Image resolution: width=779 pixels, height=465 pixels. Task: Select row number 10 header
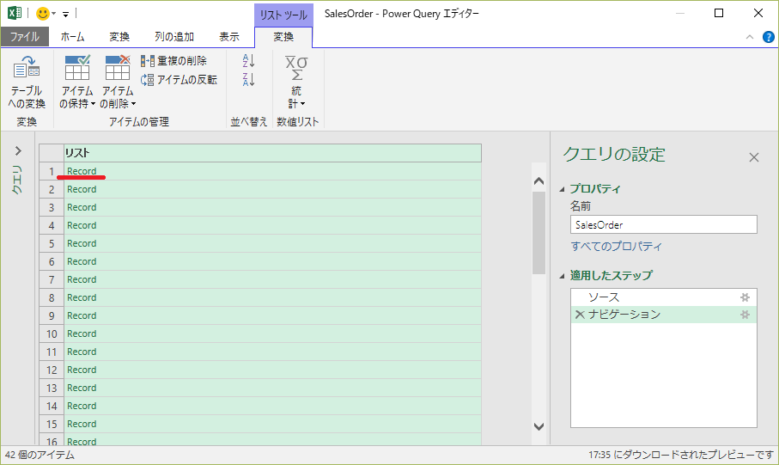click(52, 333)
